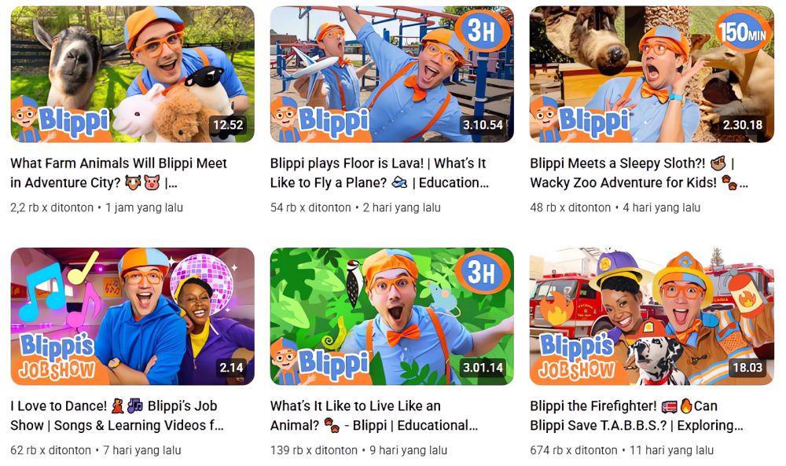Click the 2.30.18 duration label
This screenshot has width=786, height=466.
743,125
